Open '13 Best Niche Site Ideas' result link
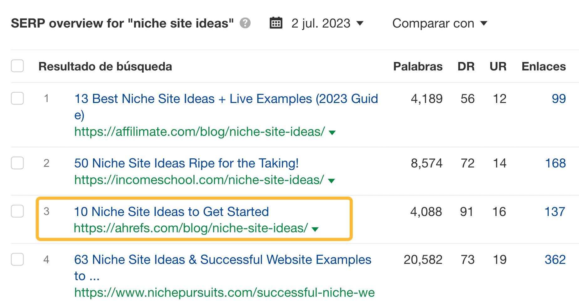 226,99
